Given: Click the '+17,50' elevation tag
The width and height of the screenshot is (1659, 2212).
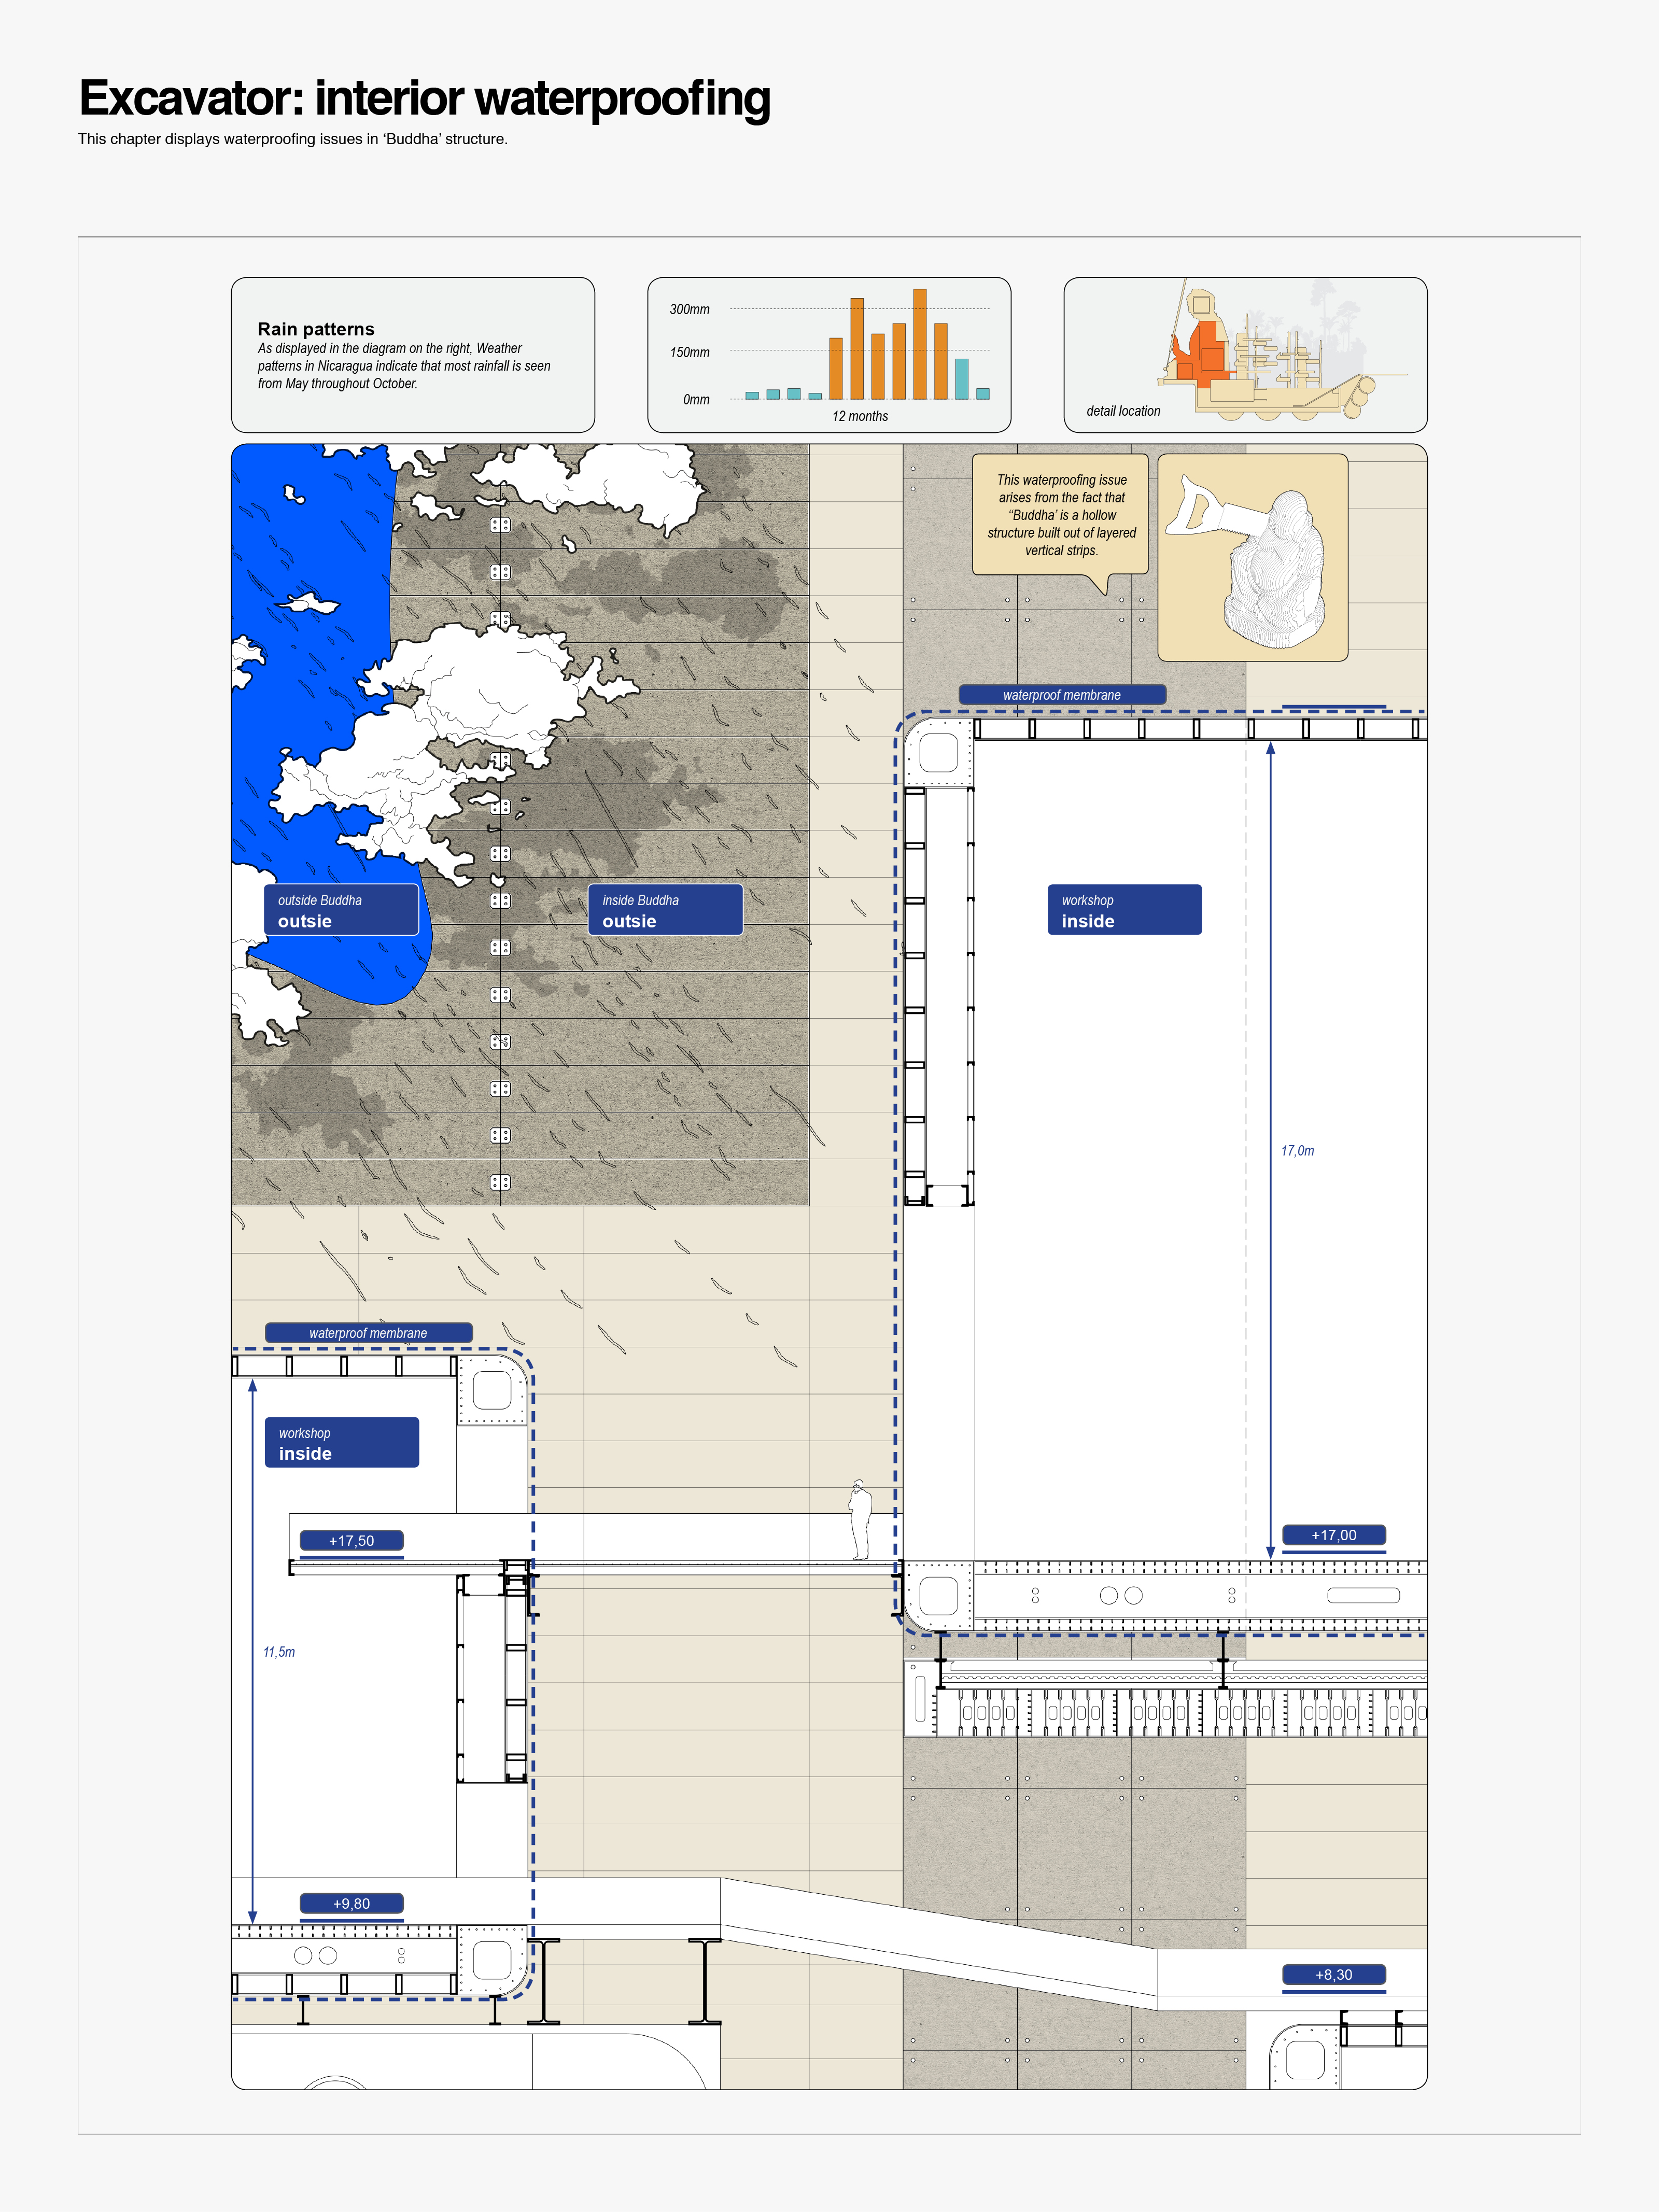Looking at the screenshot, I should 352,1541.
